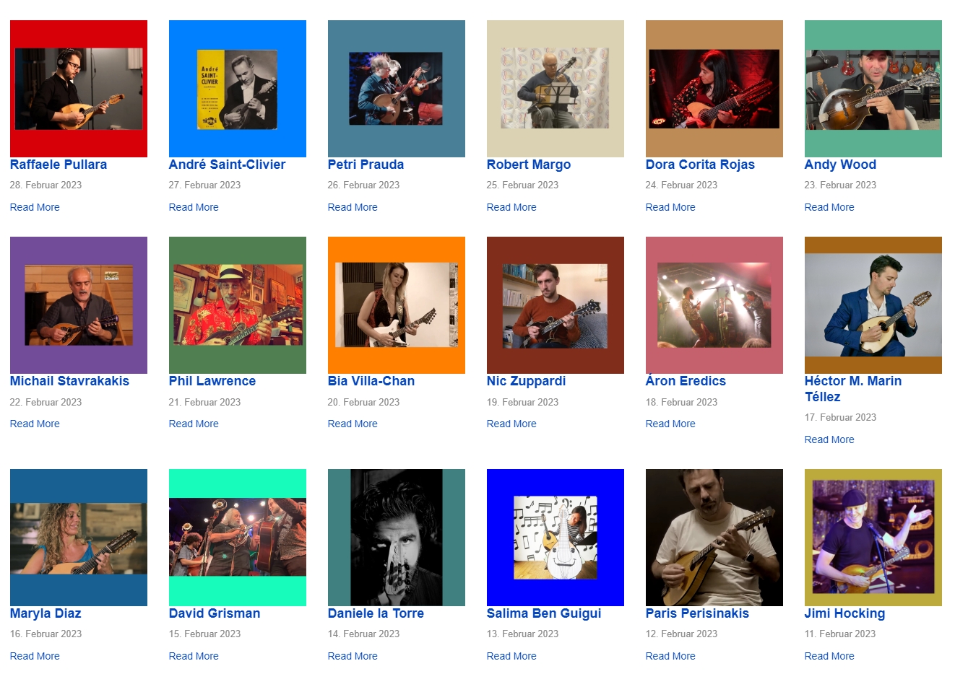Click Read More under Salima Ben Guigui
This screenshot has height=674, width=955.
511,656
